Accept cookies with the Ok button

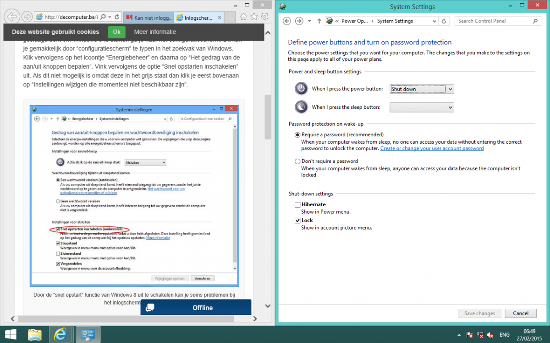(x=116, y=32)
